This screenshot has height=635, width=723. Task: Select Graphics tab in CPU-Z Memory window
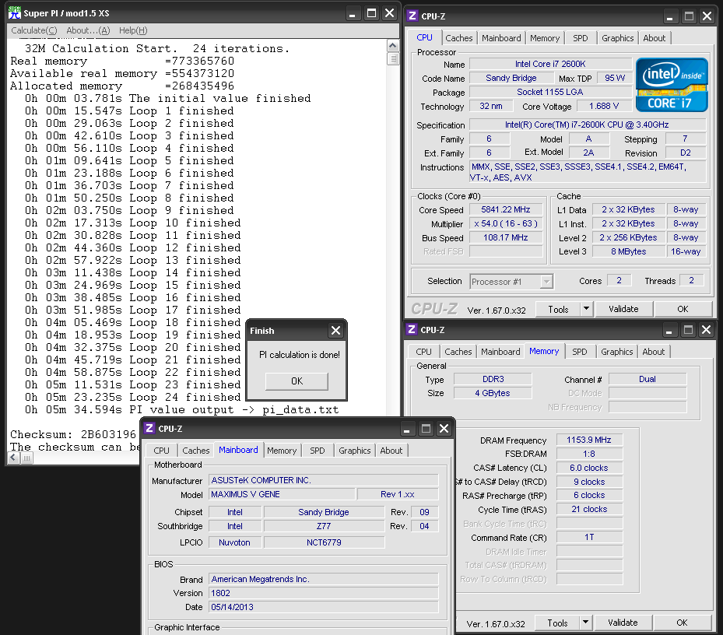click(x=616, y=352)
